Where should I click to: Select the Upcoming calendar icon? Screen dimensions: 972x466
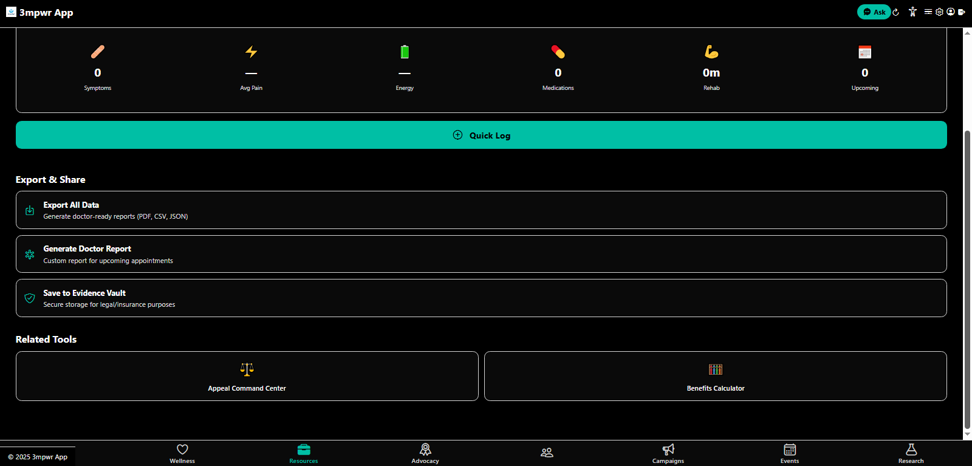coord(865,52)
